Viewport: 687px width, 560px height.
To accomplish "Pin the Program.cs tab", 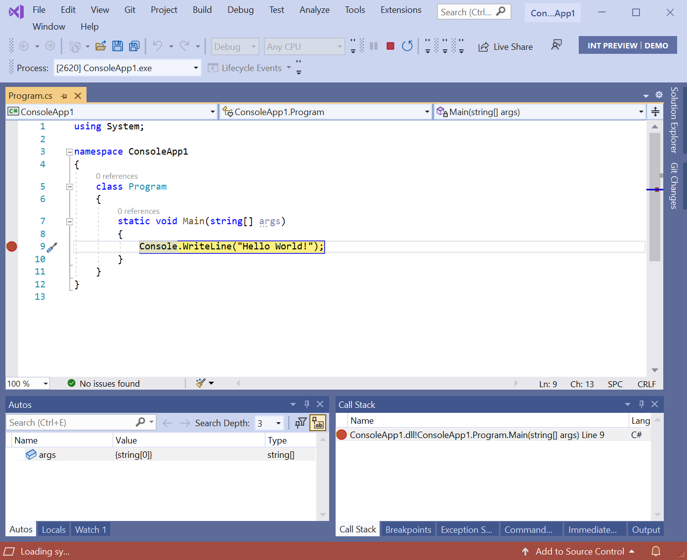I will pos(64,96).
